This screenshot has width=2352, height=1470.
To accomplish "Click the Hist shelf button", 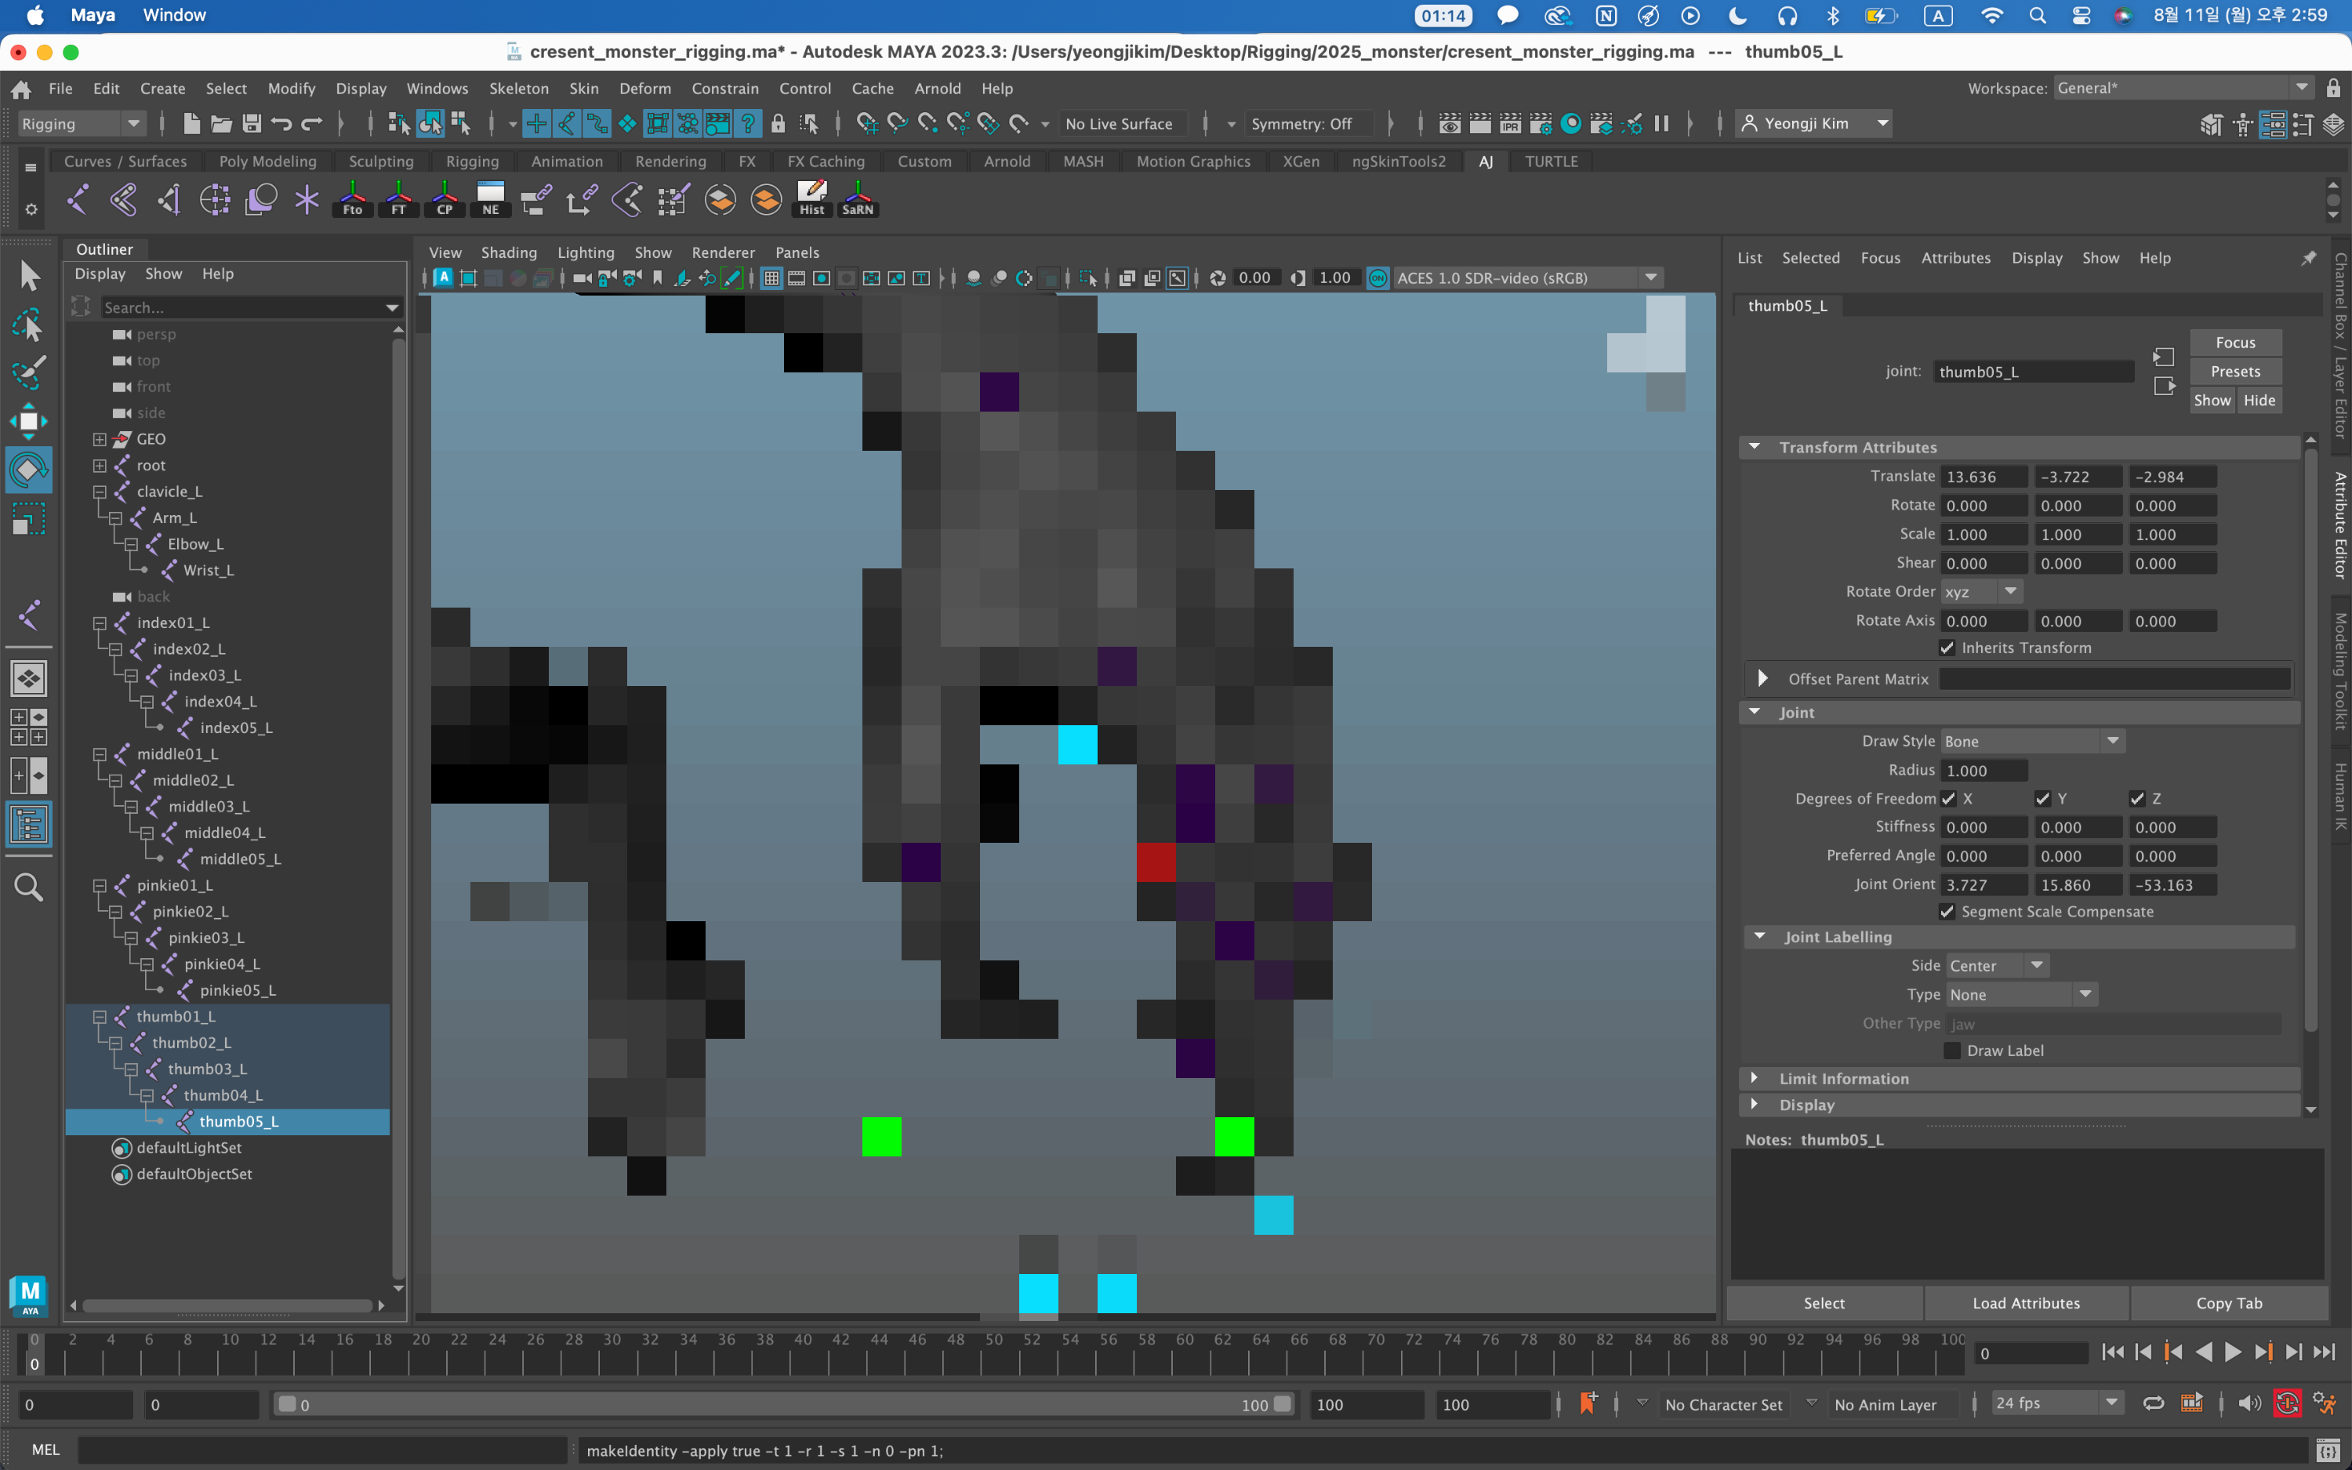I will point(811,198).
